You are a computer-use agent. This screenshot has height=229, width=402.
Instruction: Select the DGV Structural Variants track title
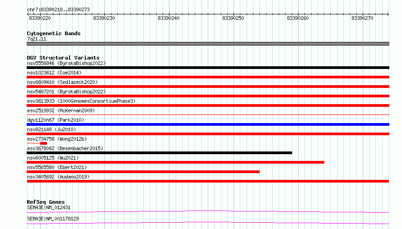pos(63,58)
